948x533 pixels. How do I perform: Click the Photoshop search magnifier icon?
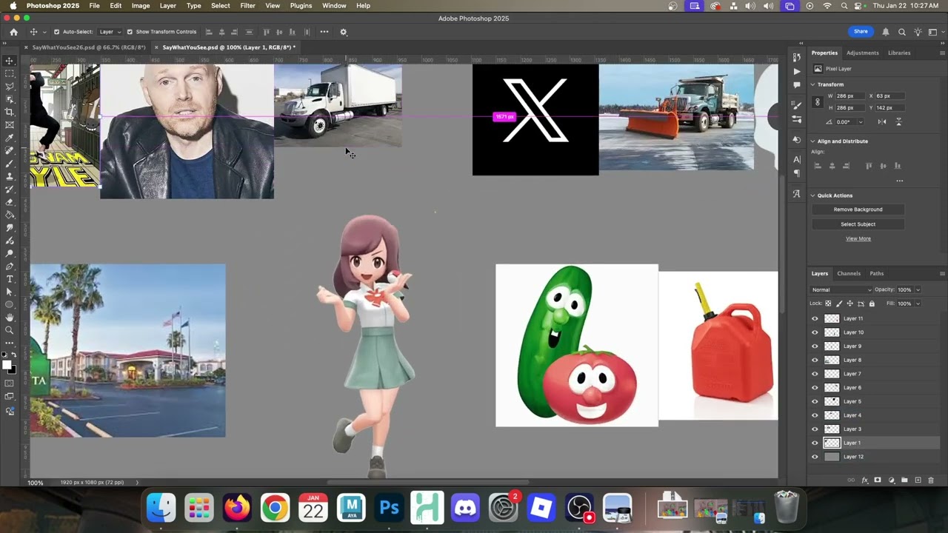pos(901,32)
